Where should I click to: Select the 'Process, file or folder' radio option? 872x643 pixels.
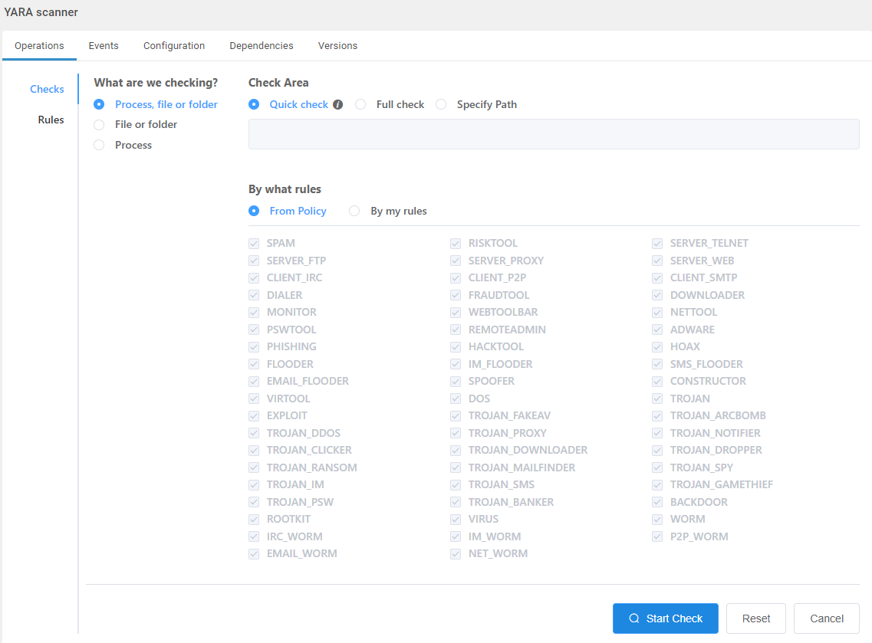(99, 104)
